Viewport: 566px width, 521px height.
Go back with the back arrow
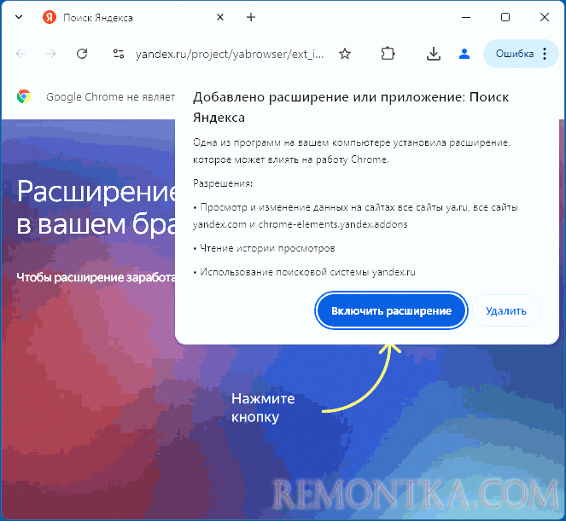(21, 54)
